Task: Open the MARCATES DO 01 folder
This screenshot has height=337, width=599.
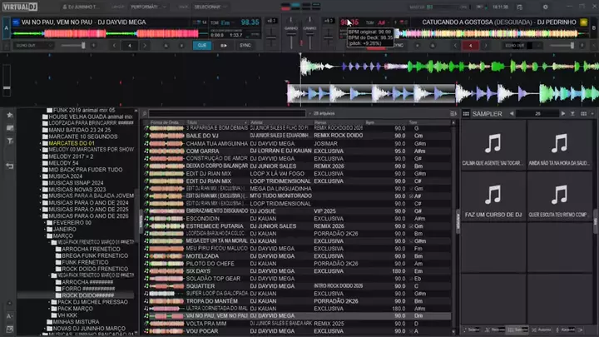Action: pos(72,143)
